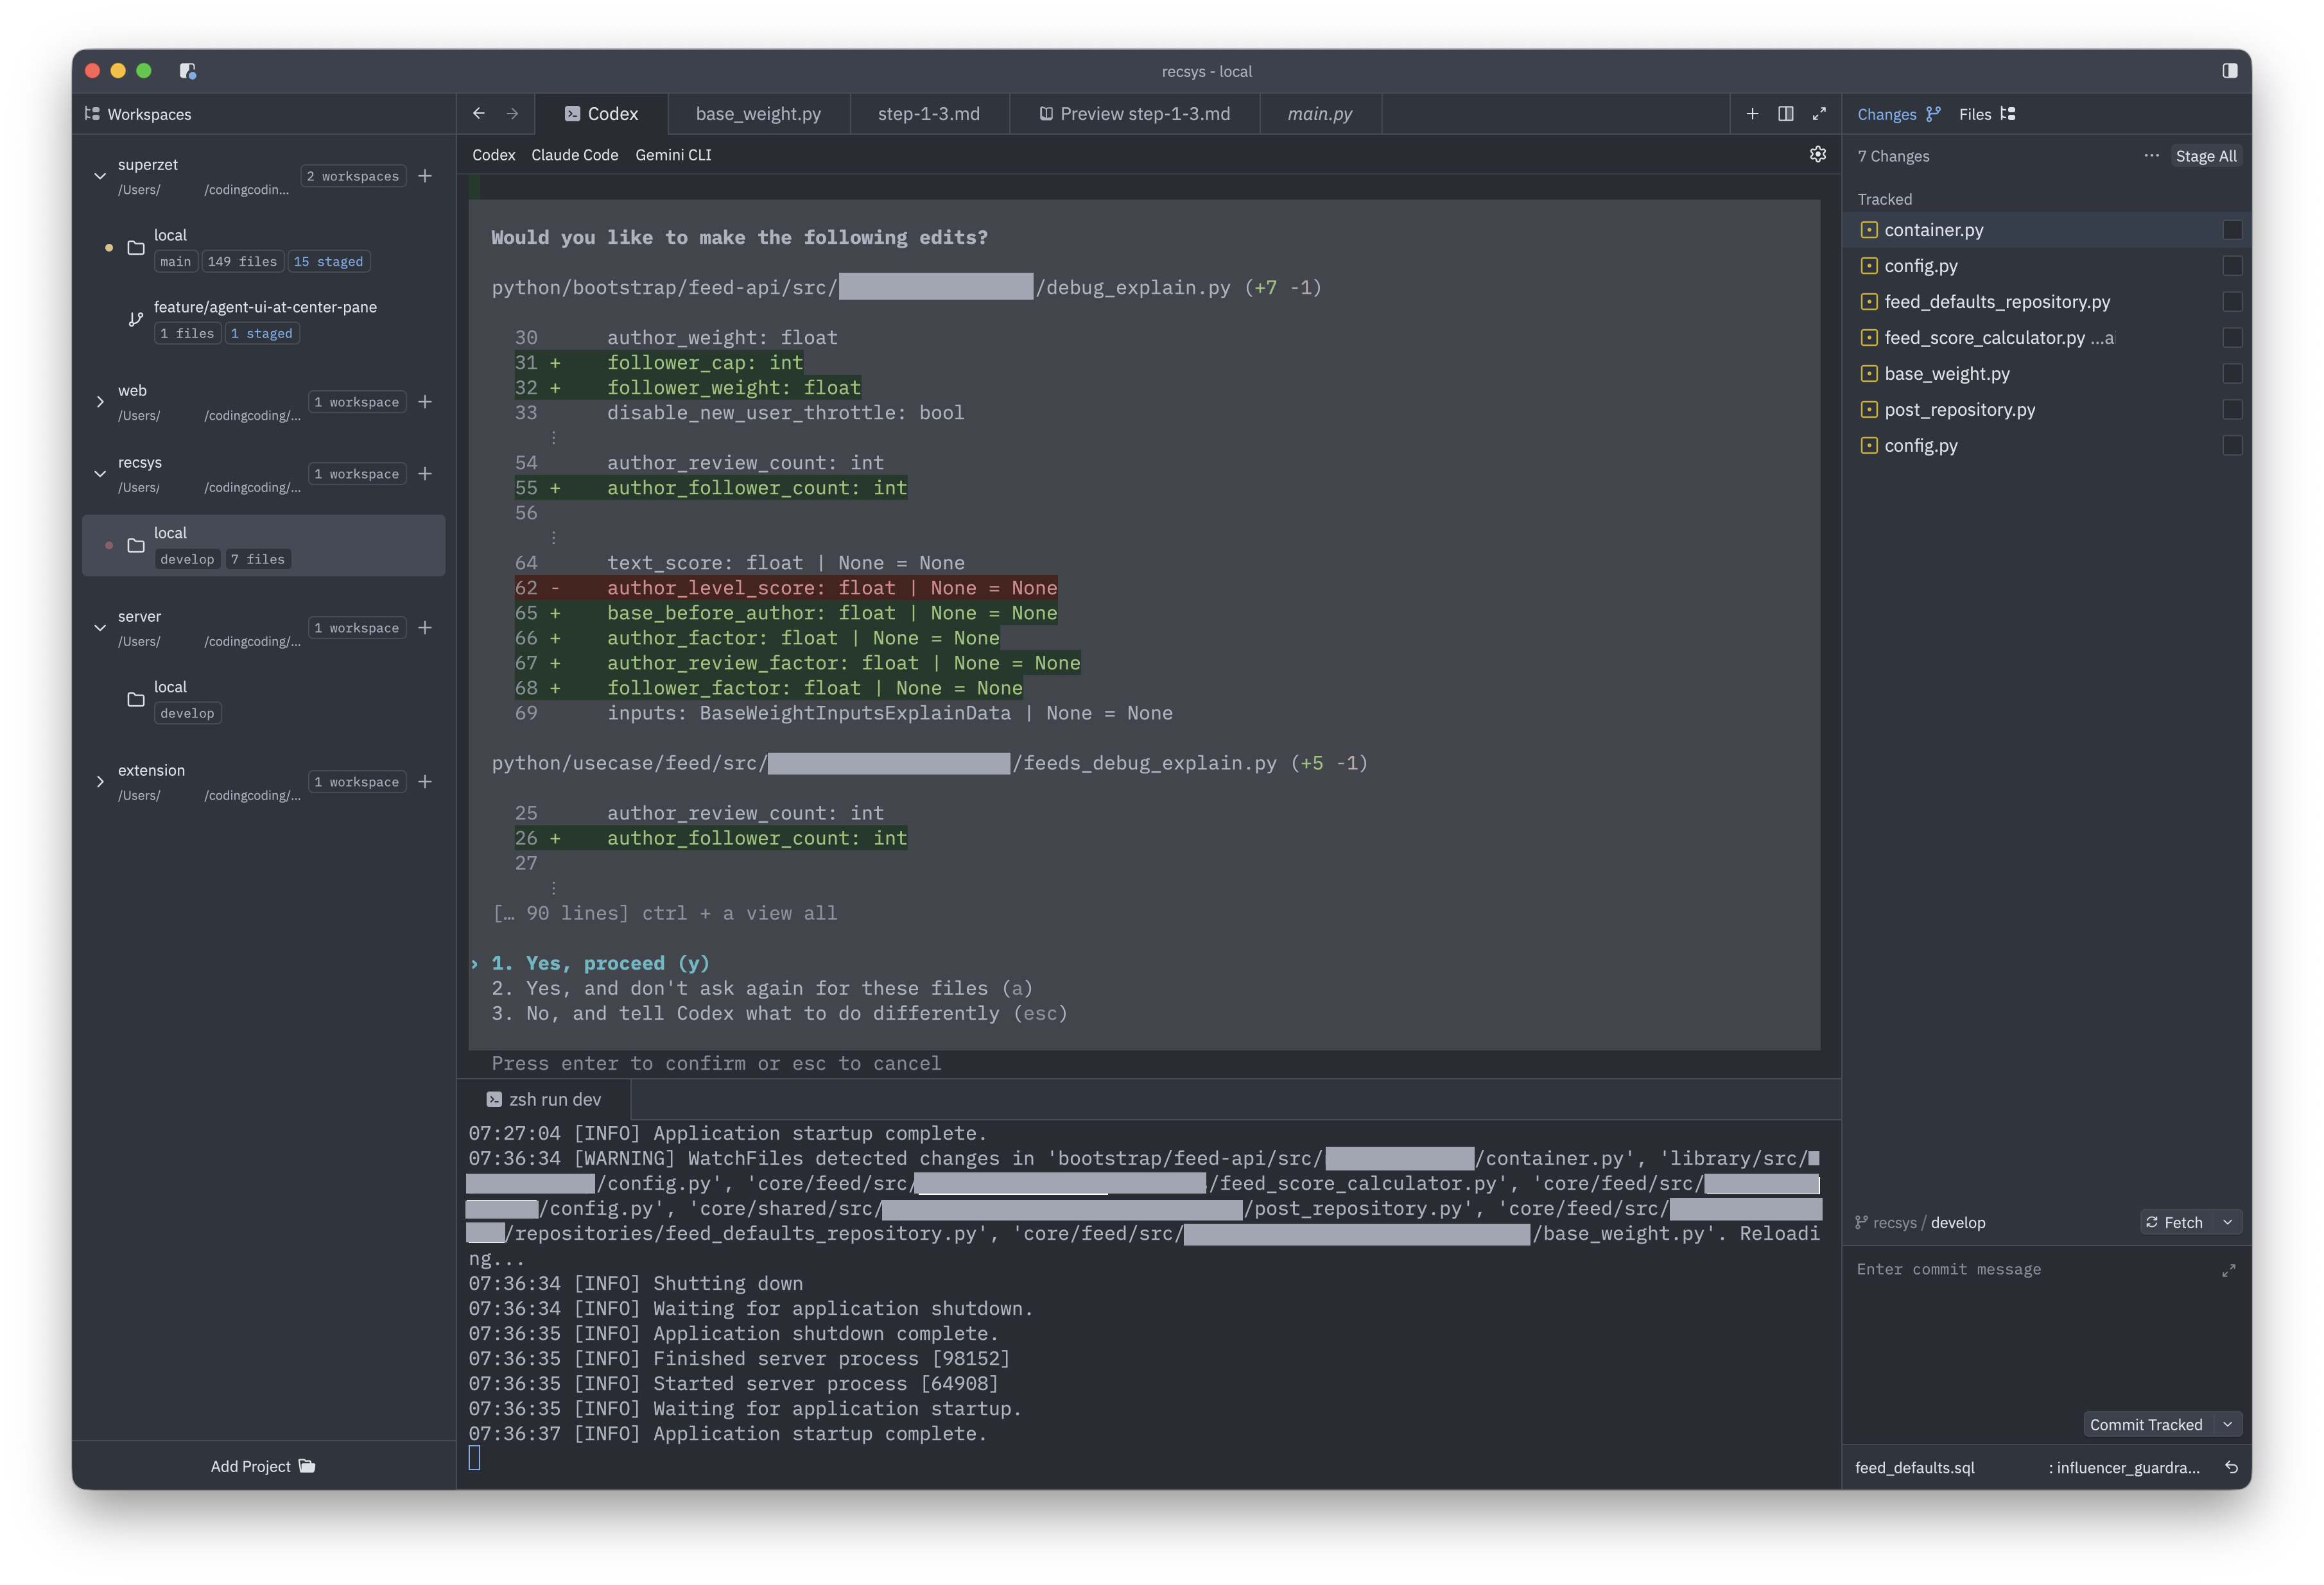Open the Fetch dropdown arrow
Image resolution: width=2324 pixels, height=1585 pixels.
[x=2228, y=1221]
